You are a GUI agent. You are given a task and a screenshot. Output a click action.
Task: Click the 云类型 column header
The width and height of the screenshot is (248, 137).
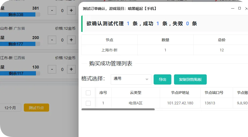click(x=136, y=93)
